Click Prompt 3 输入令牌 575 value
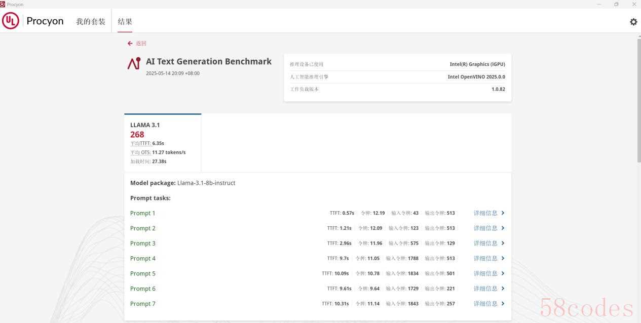Screen dimensions: 641x323 click(x=414, y=244)
